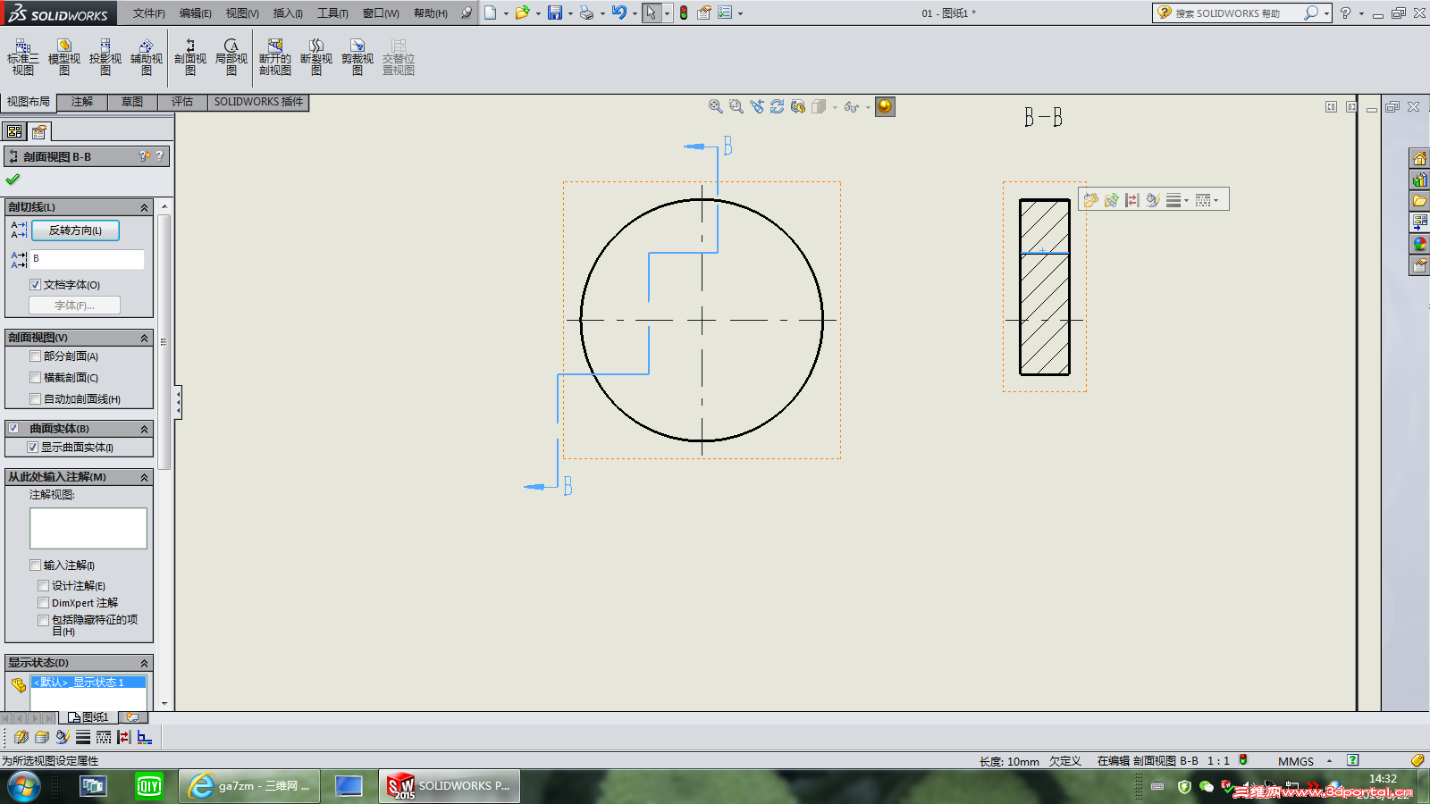Open the PropertyManager tab icon
Image resolution: width=1430 pixels, height=804 pixels.
39,131
